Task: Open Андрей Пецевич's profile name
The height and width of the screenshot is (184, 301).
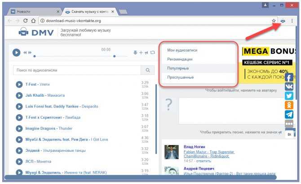Action: point(199,168)
